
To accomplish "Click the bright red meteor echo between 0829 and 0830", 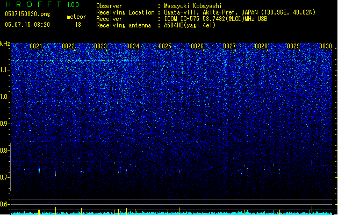I will 312,163.
